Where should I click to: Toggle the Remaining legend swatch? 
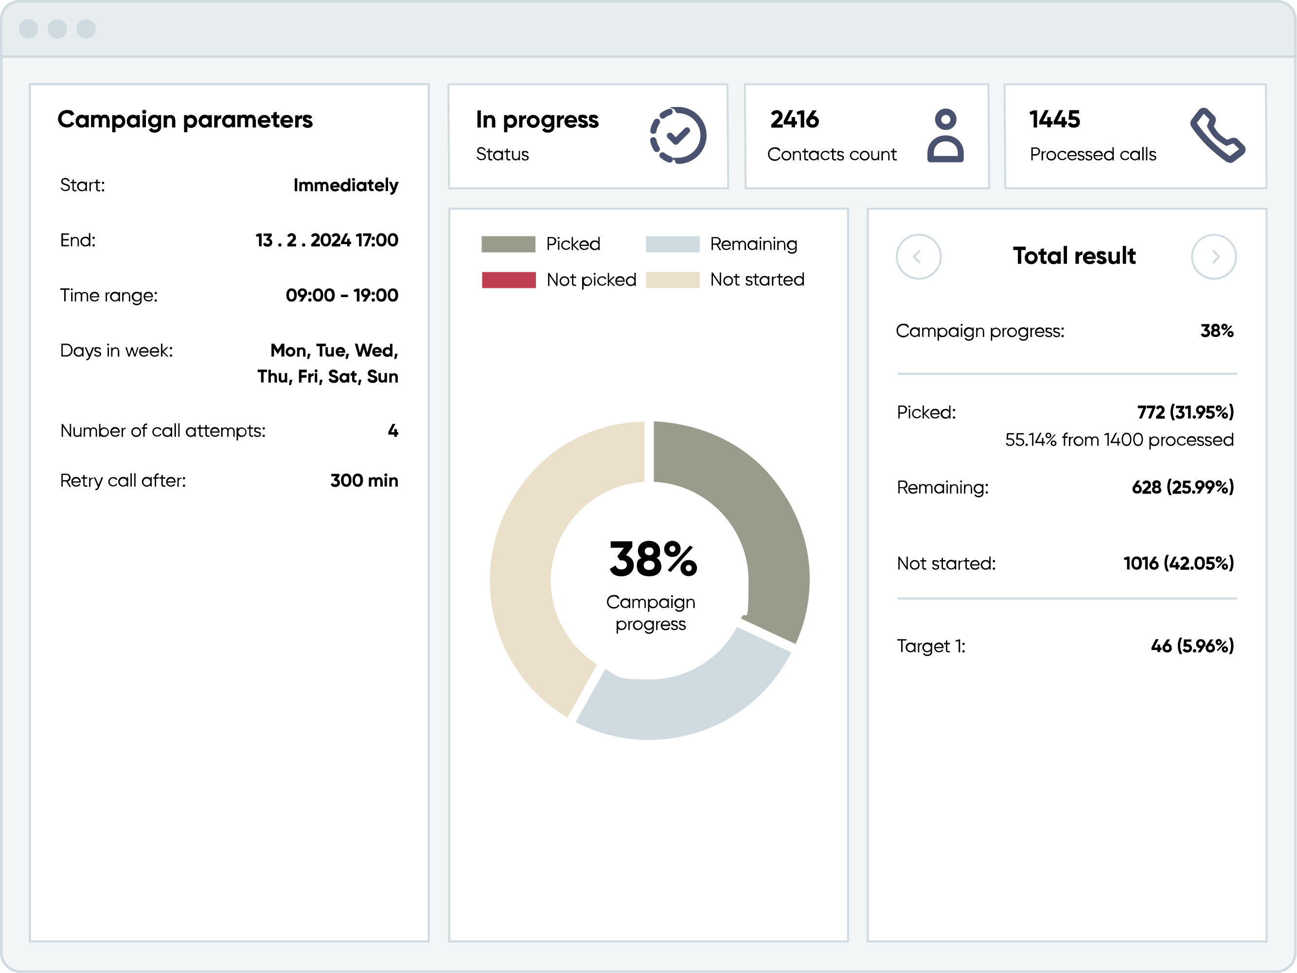coord(672,244)
